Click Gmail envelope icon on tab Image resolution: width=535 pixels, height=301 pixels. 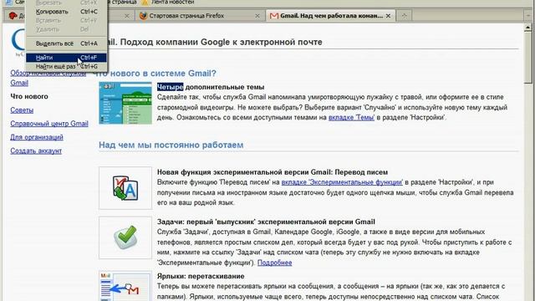pos(274,16)
